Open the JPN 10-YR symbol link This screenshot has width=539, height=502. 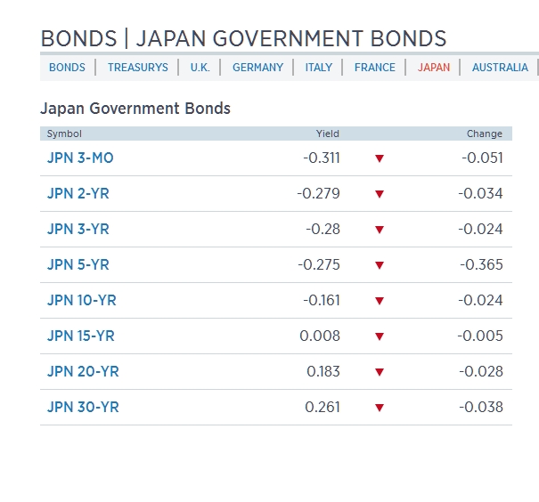pyautogui.click(x=81, y=301)
